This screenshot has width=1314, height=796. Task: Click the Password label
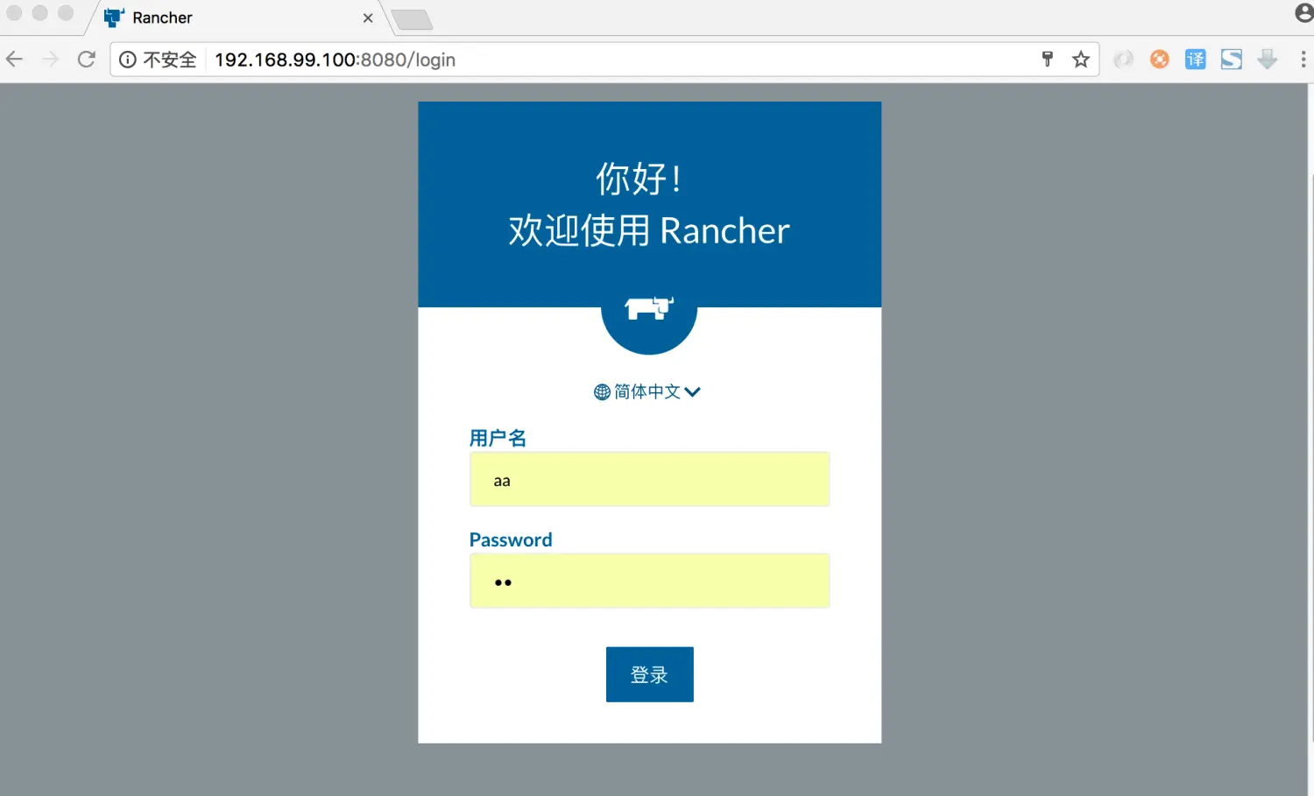click(x=511, y=539)
